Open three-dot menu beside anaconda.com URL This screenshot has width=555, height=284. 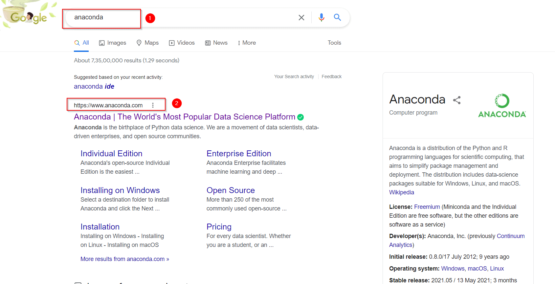(x=153, y=105)
